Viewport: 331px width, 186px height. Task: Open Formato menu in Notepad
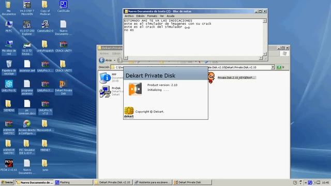(152, 16)
